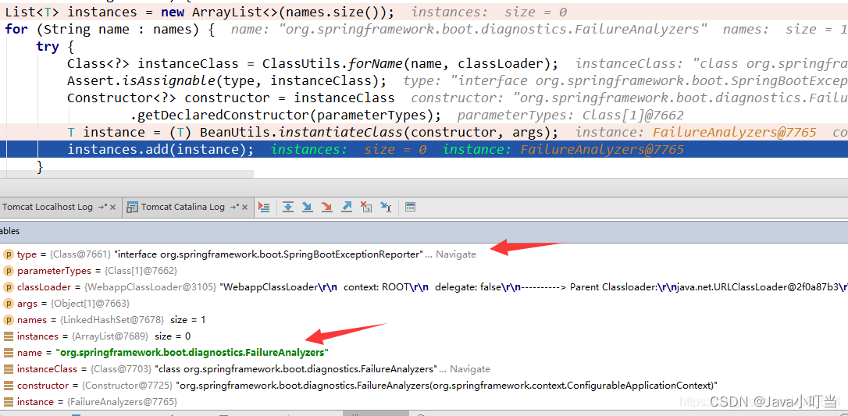The height and width of the screenshot is (416, 848).
Task: Click the field icon beside 'constructor'
Action: pos(9,386)
